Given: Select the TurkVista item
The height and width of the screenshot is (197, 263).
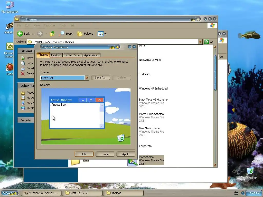Looking at the screenshot, I should 145,74.
